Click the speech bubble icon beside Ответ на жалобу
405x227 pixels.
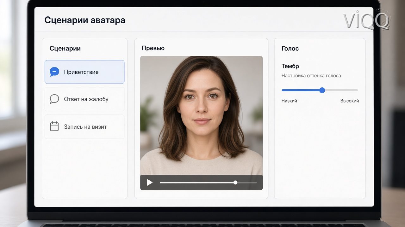pyautogui.click(x=54, y=99)
